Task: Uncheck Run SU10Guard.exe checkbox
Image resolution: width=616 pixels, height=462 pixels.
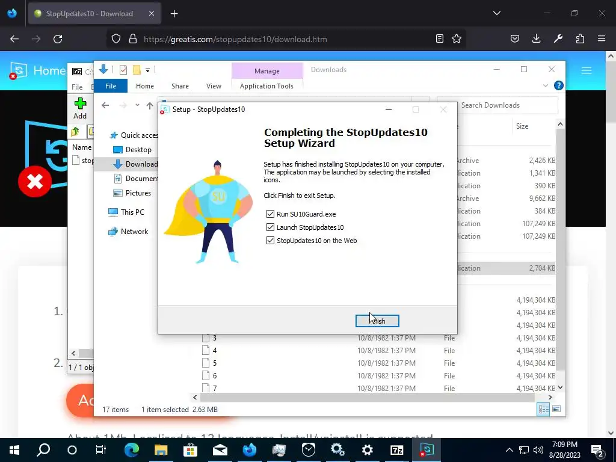Action: 270,214
